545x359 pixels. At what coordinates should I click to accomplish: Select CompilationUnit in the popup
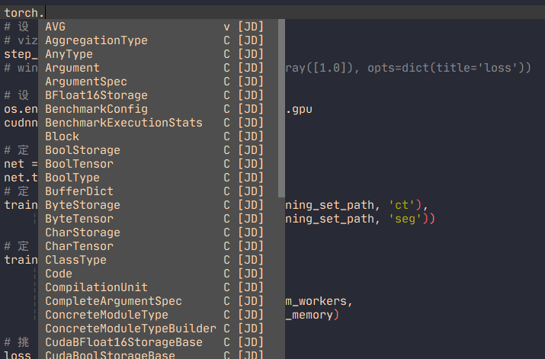coord(96,287)
